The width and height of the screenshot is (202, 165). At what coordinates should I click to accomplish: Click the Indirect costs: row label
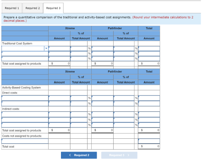(11, 109)
